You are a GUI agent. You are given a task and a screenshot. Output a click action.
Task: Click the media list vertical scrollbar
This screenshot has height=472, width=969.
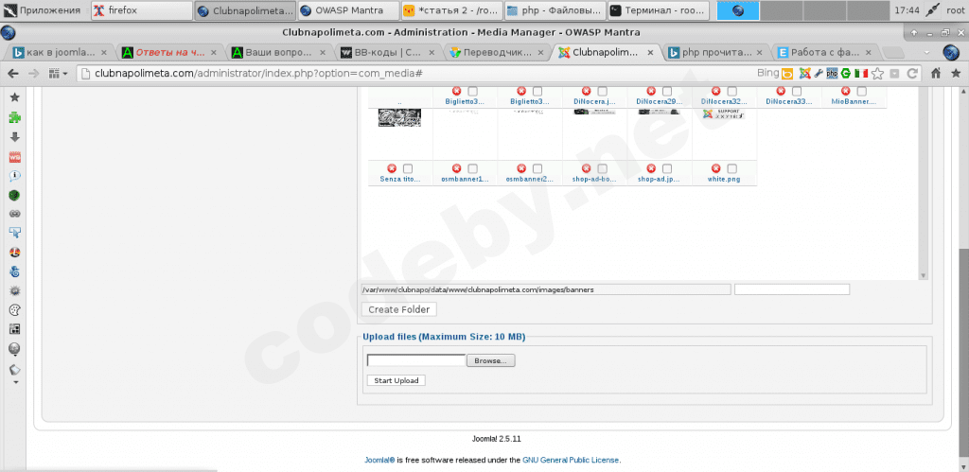click(924, 184)
